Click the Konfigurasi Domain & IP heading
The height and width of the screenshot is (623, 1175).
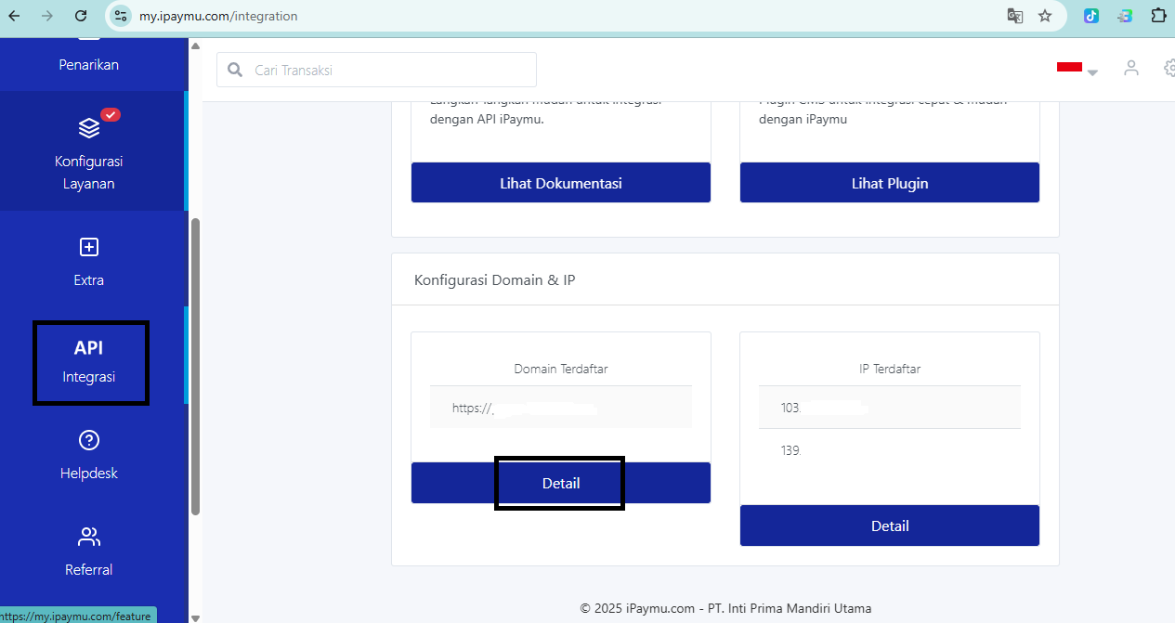click(495, 279)
